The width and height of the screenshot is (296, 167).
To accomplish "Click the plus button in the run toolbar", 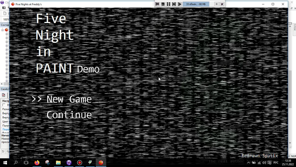I will [x=216, y=4].
